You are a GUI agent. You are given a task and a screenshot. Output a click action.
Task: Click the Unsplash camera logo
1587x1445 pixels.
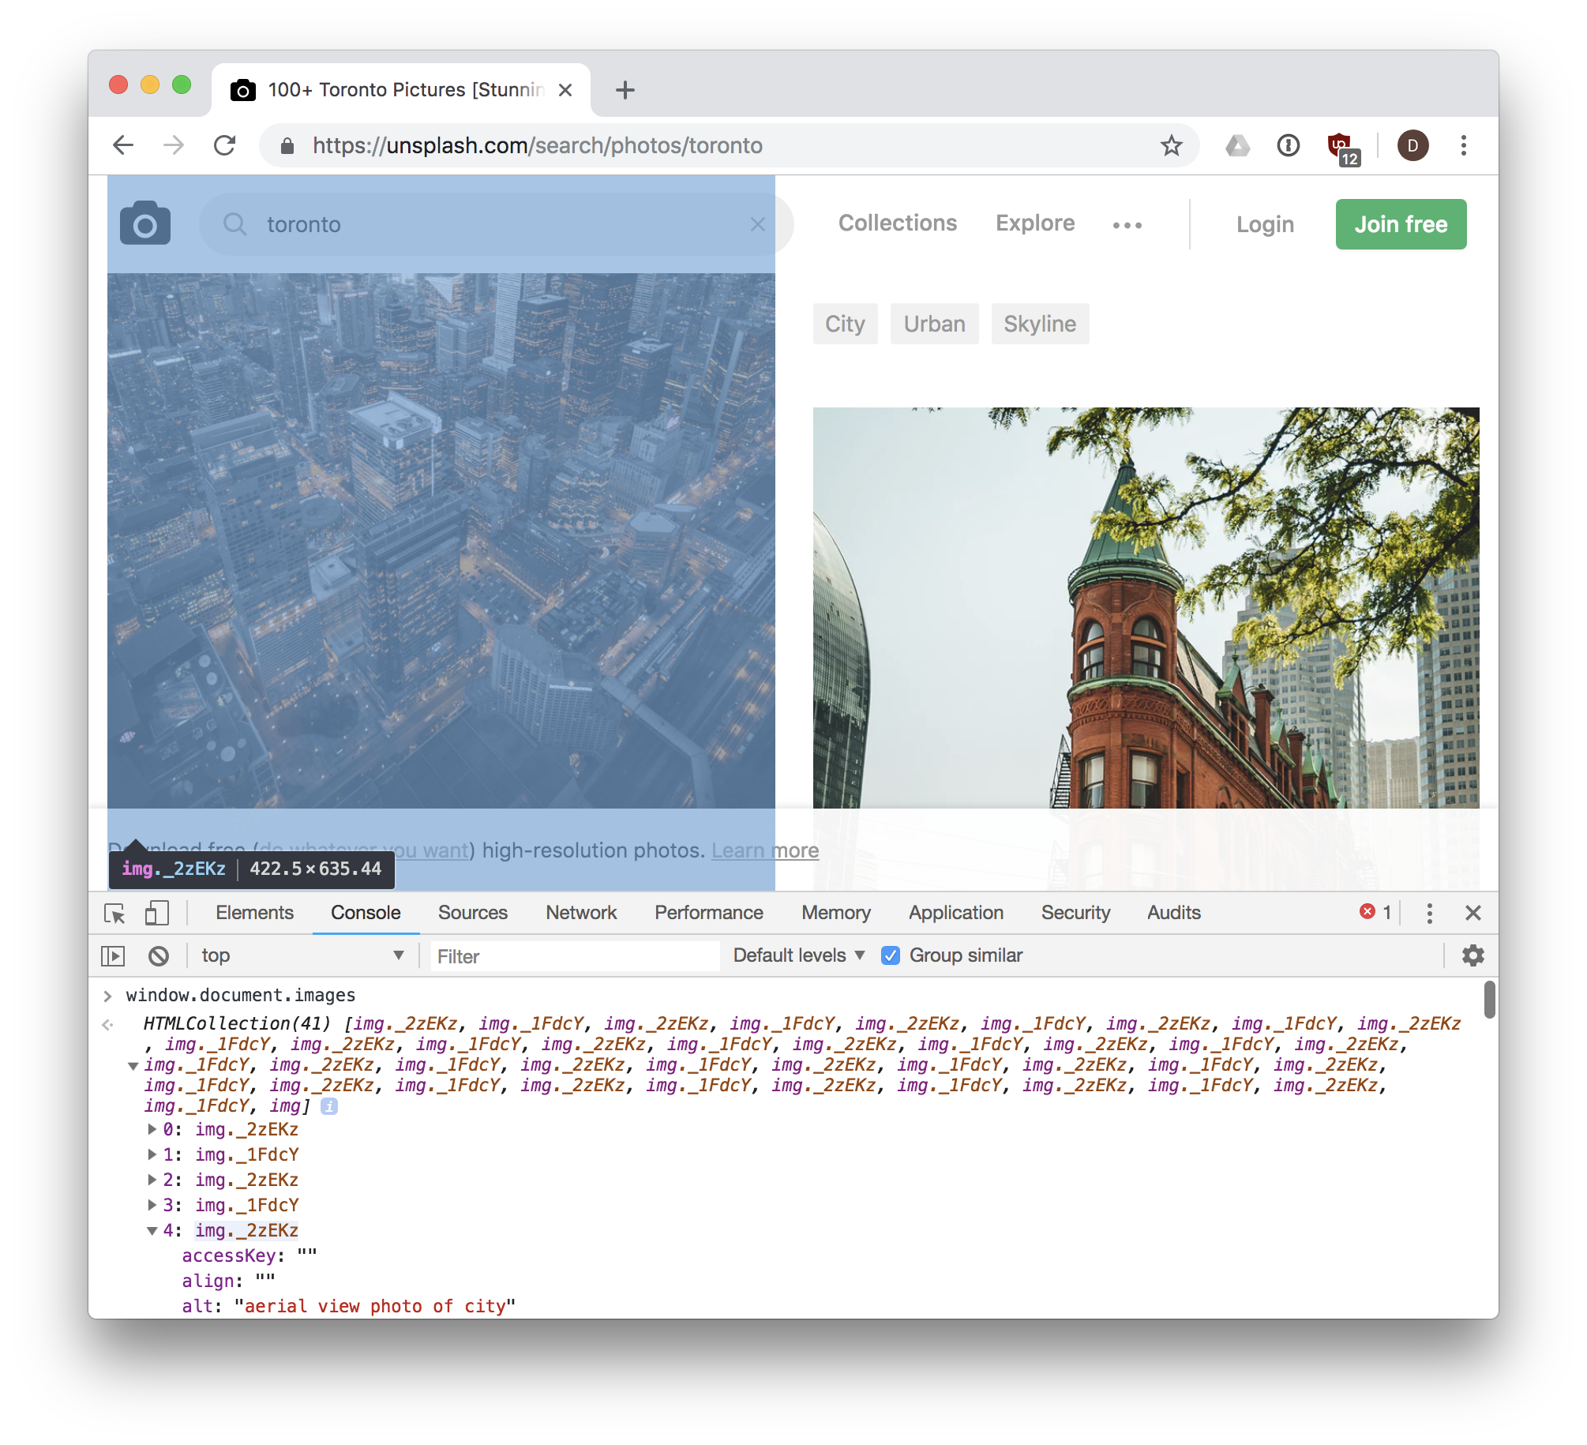(145, 223)
